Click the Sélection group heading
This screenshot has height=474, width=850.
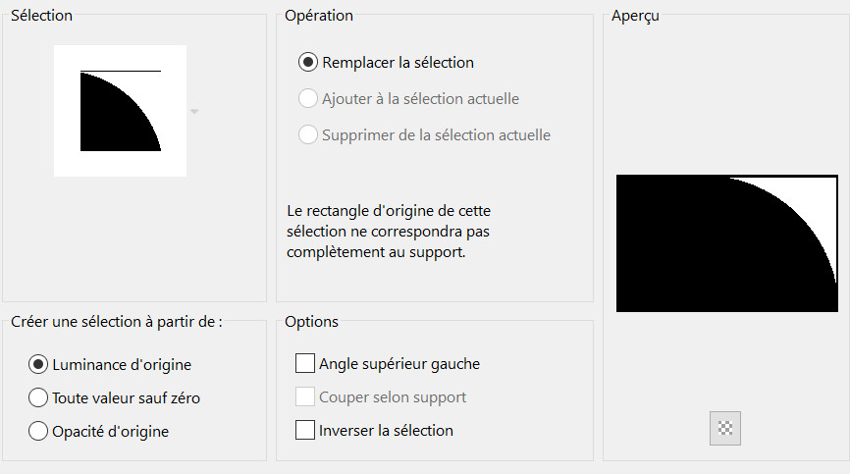[41, 16]
